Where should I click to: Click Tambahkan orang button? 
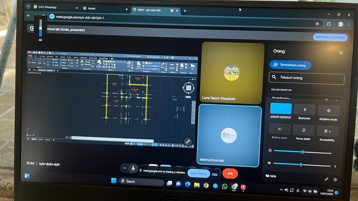point(290,65)
